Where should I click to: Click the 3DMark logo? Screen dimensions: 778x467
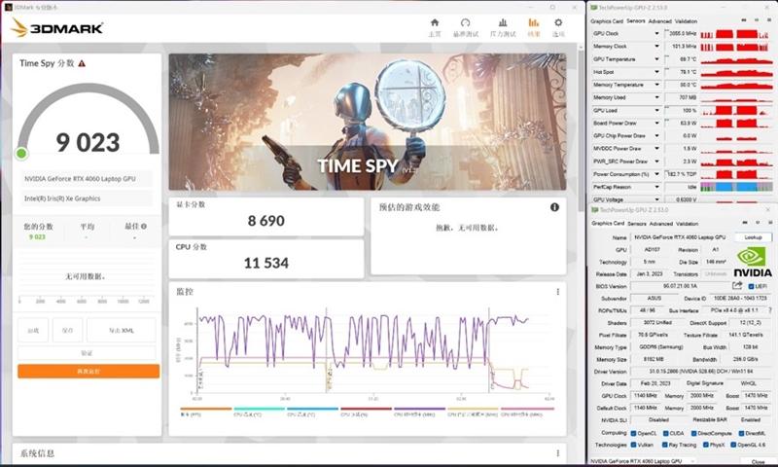(56, 28)
